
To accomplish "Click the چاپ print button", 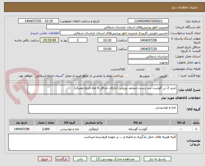I will coord(80,159).
